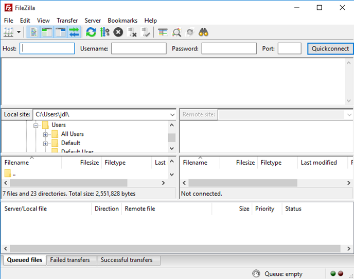
Task: Click the Priority queue column header
Action: point(267,208)
